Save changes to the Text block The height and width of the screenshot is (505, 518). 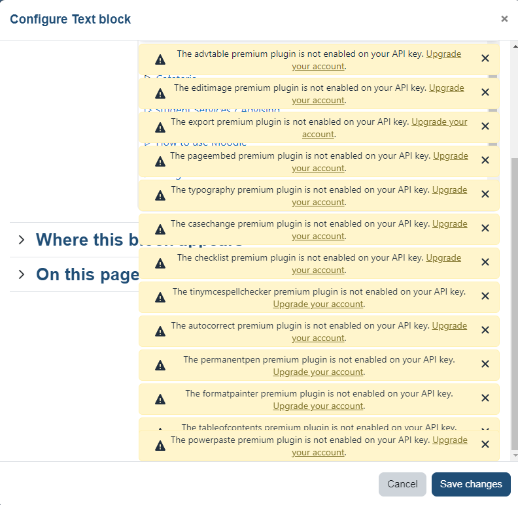(x=471, y=484)
